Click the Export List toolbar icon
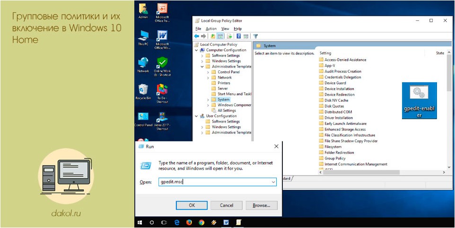Viewport: 455px width, 228px height. tap(229, 36)
